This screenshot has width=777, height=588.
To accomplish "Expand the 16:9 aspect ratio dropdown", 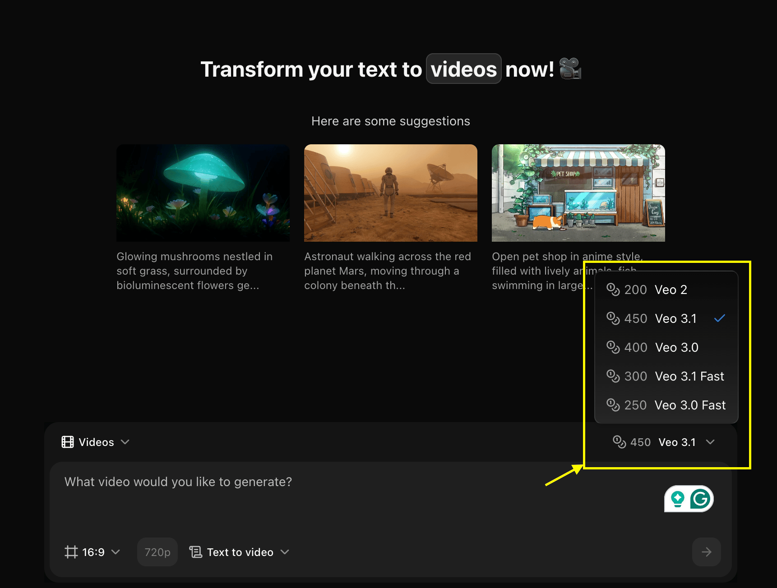I will point(92,552).
